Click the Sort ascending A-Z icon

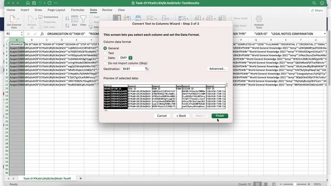tap(67, 19)
